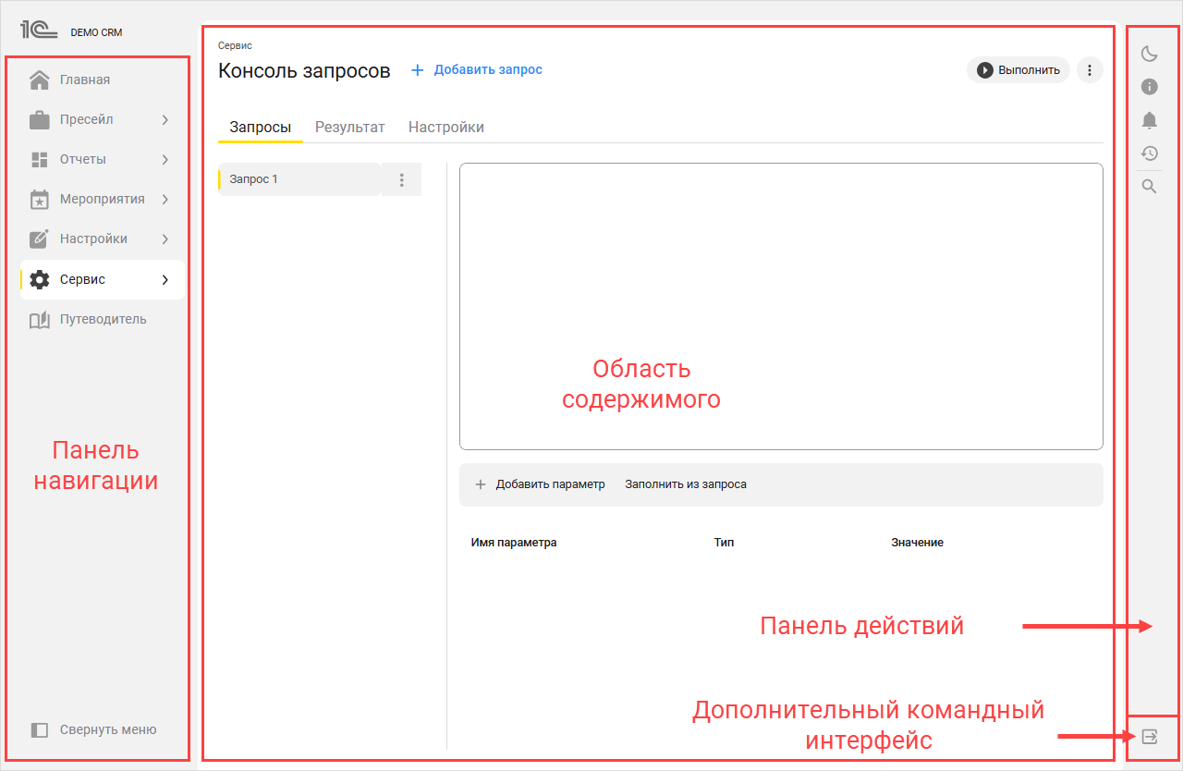Open the three-dot menu next to Выполнить
Screen dimensions: 1183x771
[x=1090, y=69]
